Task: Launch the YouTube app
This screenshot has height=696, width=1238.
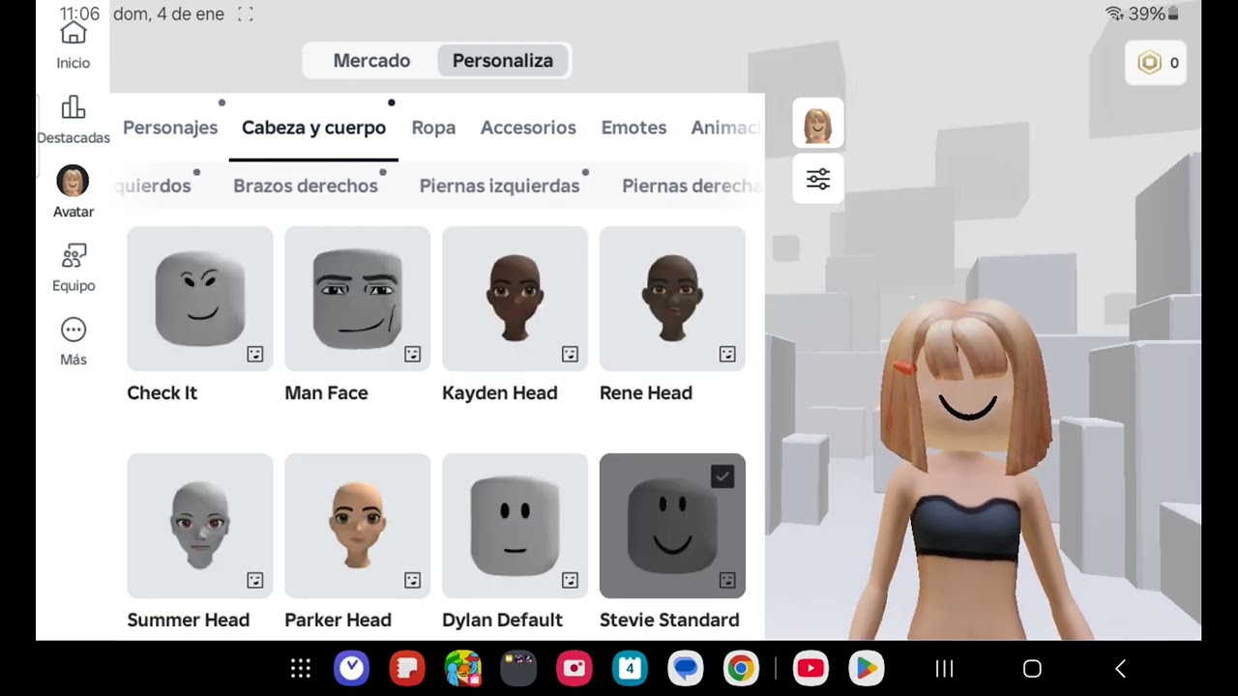Action: (811, 668)
